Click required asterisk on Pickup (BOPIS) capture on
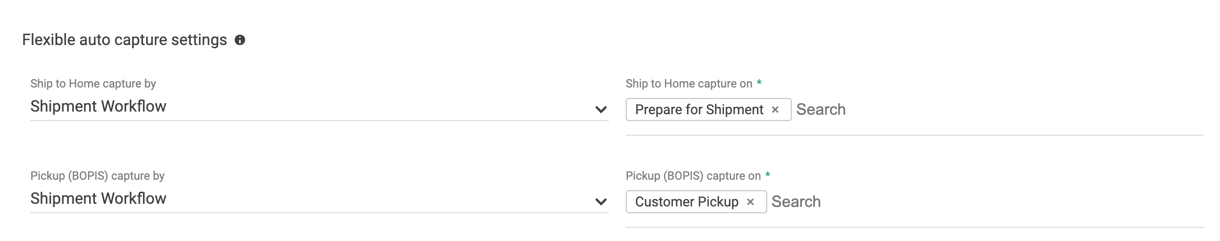 (768, 175)
